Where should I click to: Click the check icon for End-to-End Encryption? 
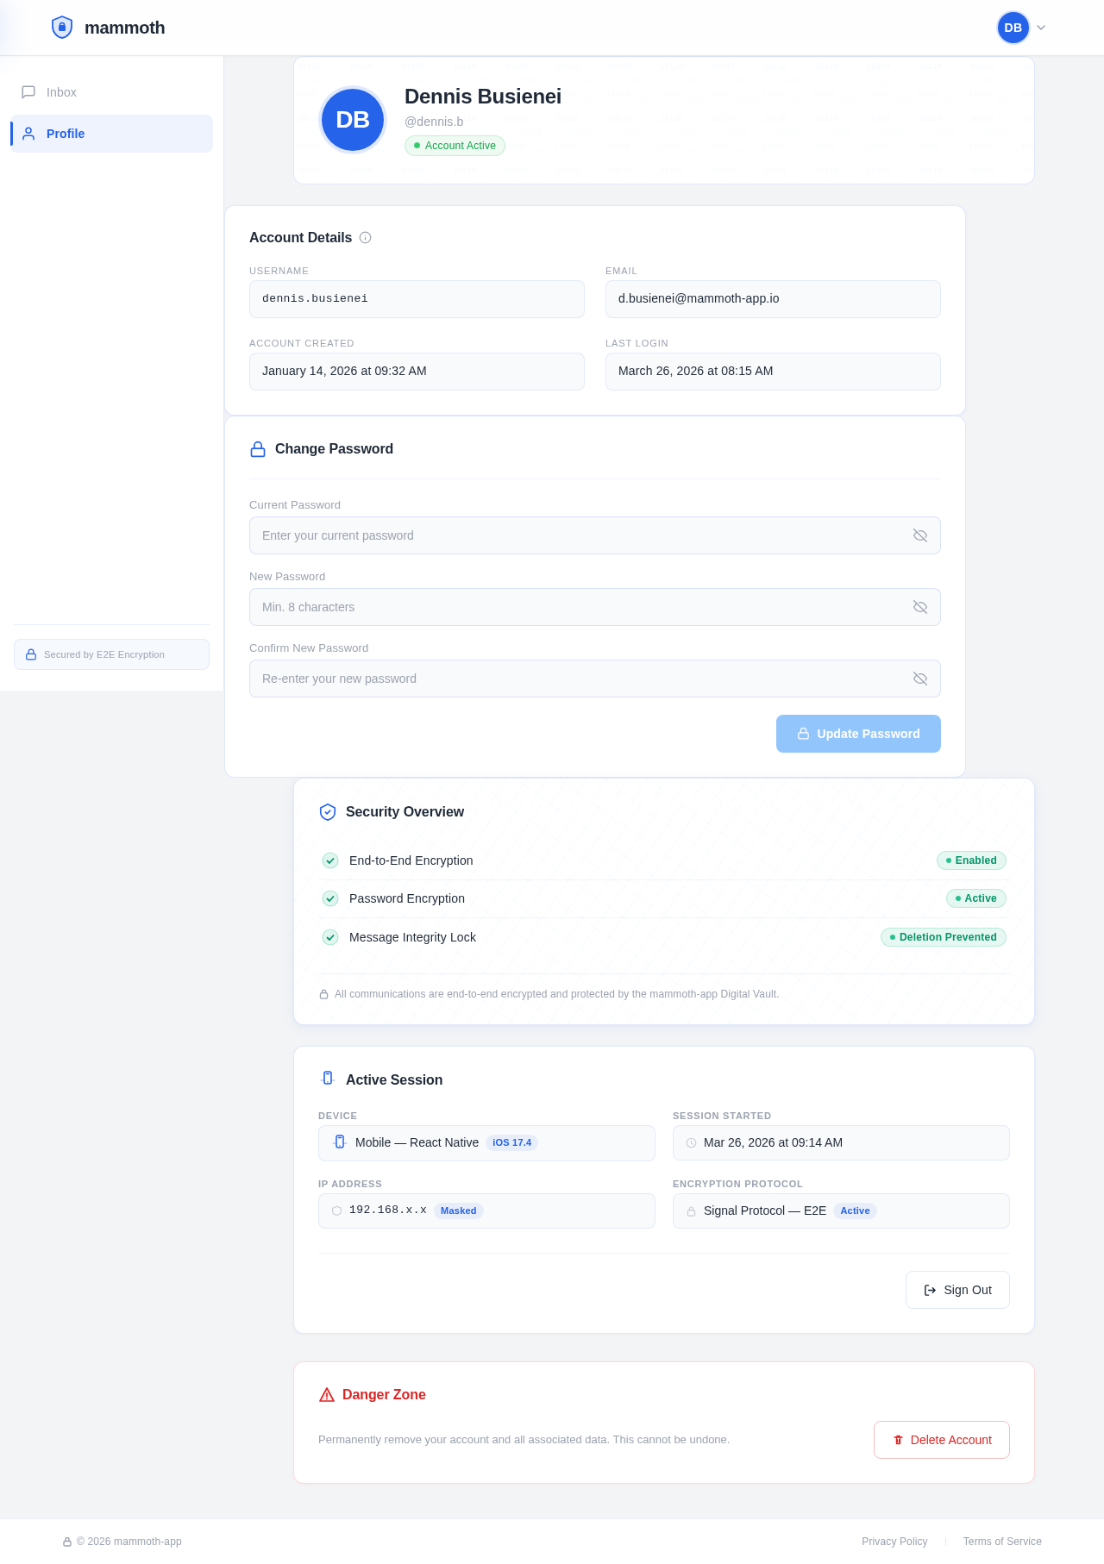pyautogui.click(x=330, y=860)
